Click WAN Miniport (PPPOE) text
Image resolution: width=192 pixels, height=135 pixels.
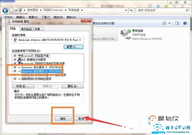click(x=147, y=39)
